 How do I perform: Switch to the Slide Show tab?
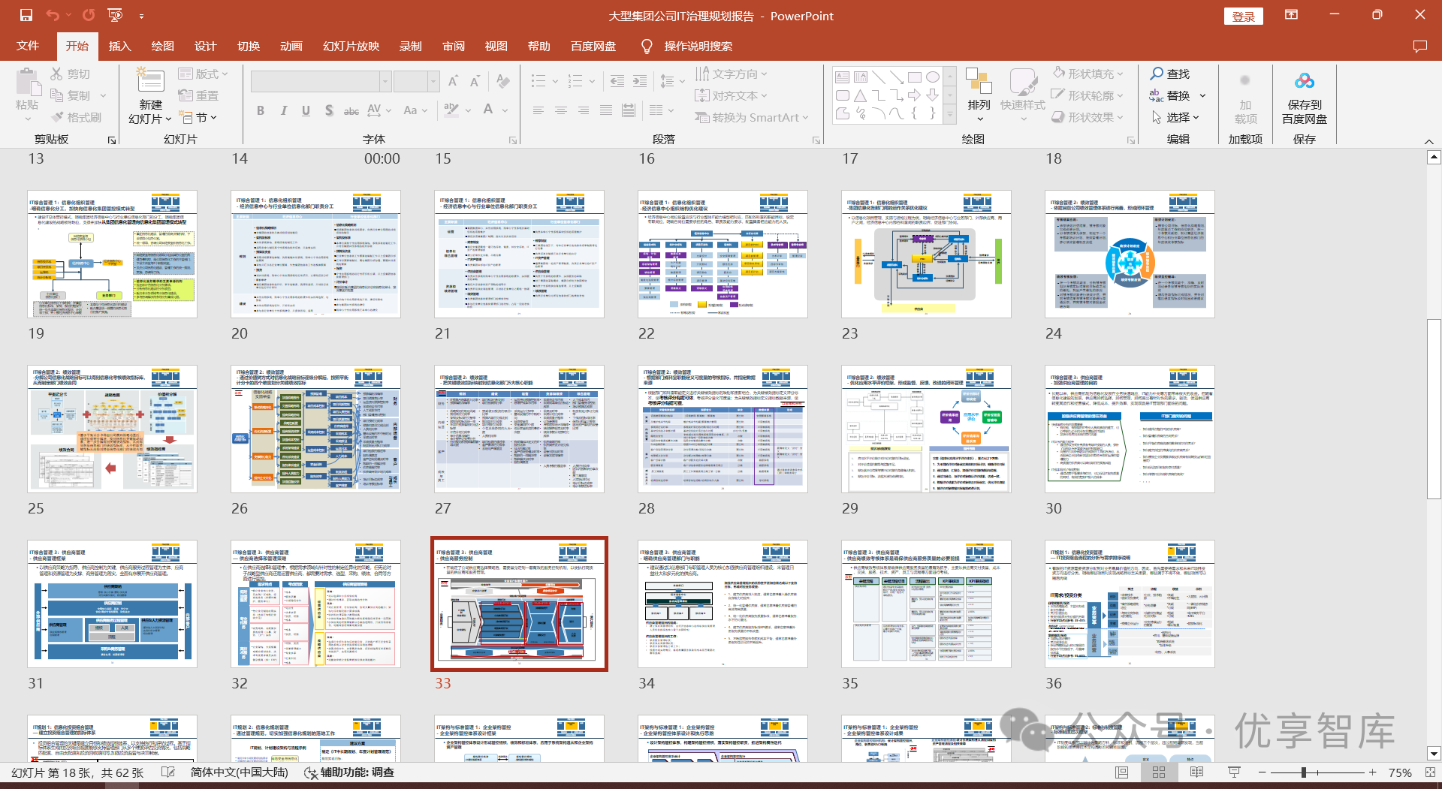tap(351, 47)
